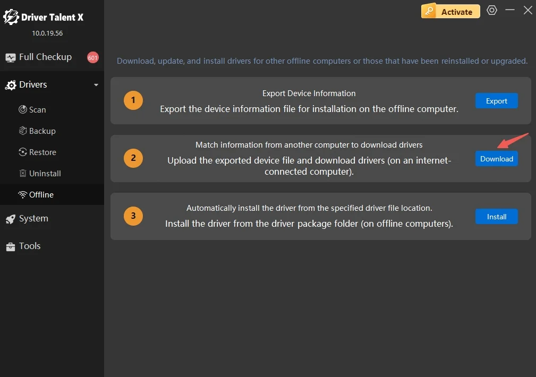The height and width of the screenshot is (377, 536).
Task: Click the Driver Talent X title text
Action: pyautogui.click(x=52, y=17)
